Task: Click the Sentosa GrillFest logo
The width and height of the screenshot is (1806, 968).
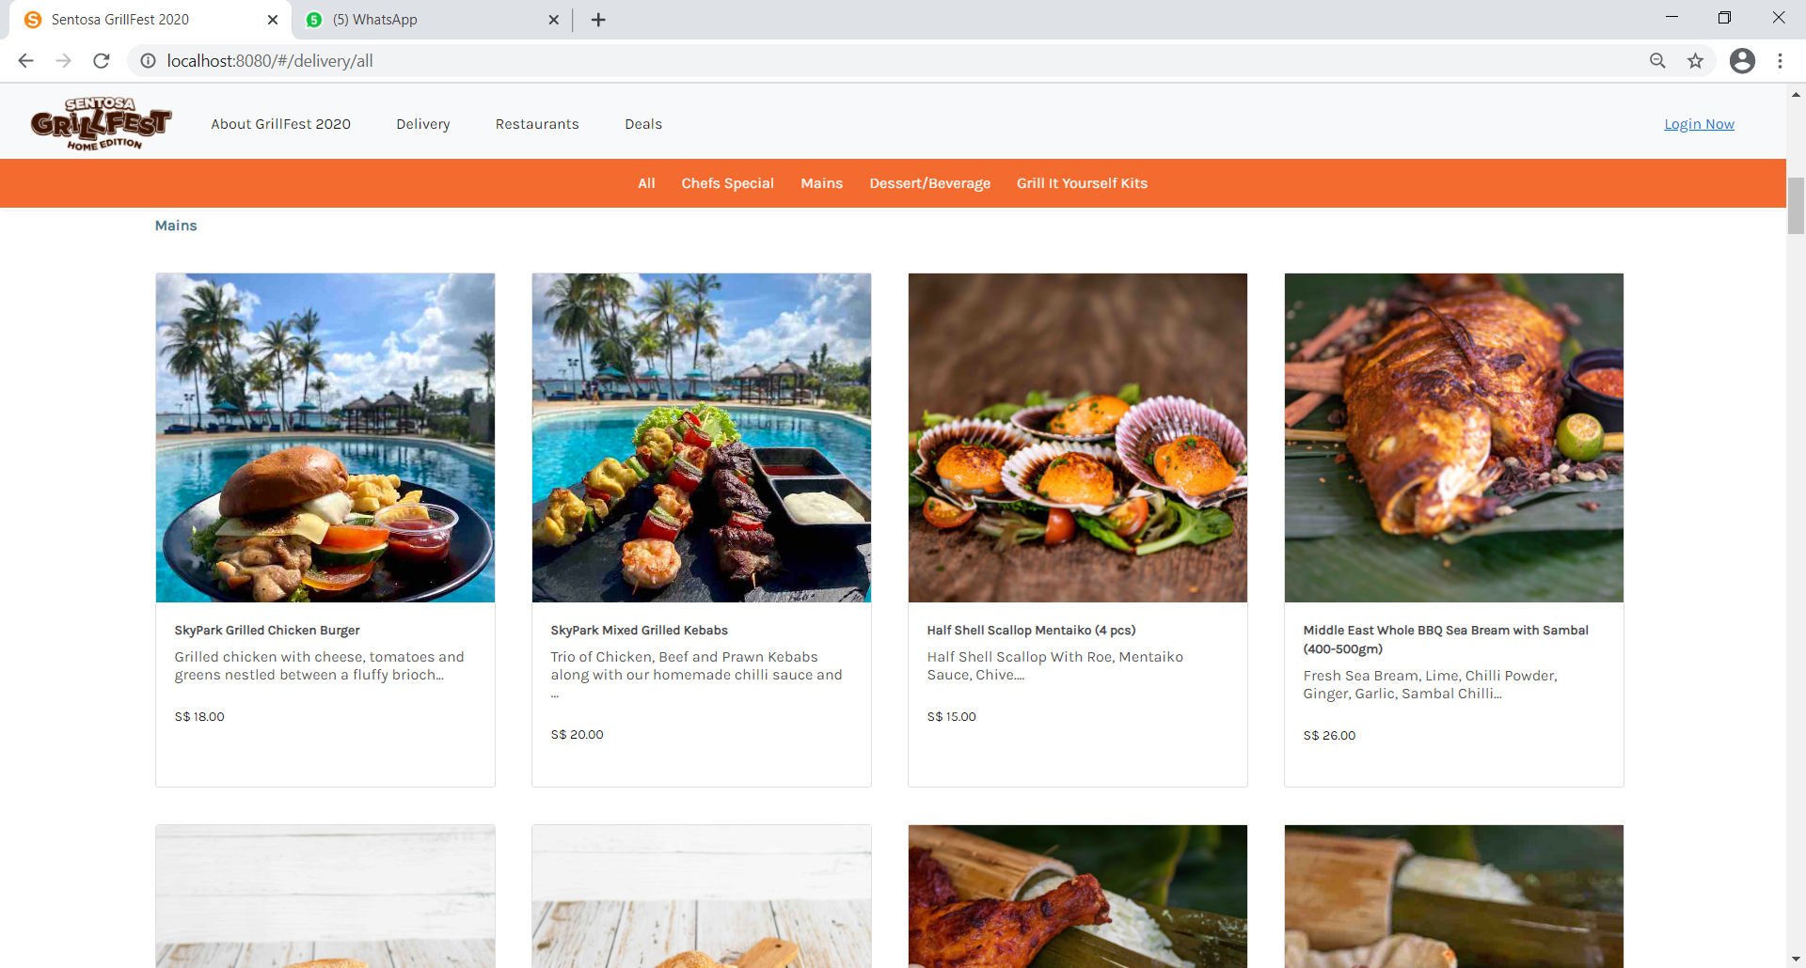Action: pos(101,123)
